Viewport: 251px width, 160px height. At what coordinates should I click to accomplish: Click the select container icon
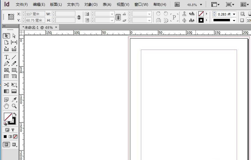(184, 14)
